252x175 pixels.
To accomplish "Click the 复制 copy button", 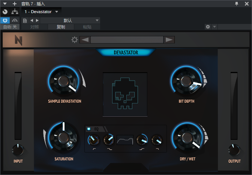I will pyautogui.click(x=60, y=27).
